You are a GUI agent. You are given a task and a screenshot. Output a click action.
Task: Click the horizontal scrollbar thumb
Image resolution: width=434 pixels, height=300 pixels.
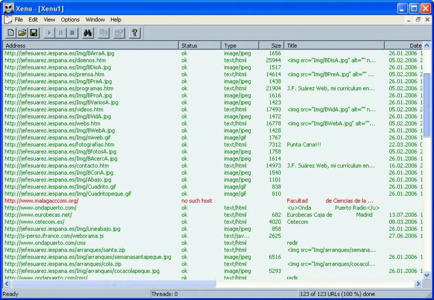pyautogui.click(x=113, y=283)
